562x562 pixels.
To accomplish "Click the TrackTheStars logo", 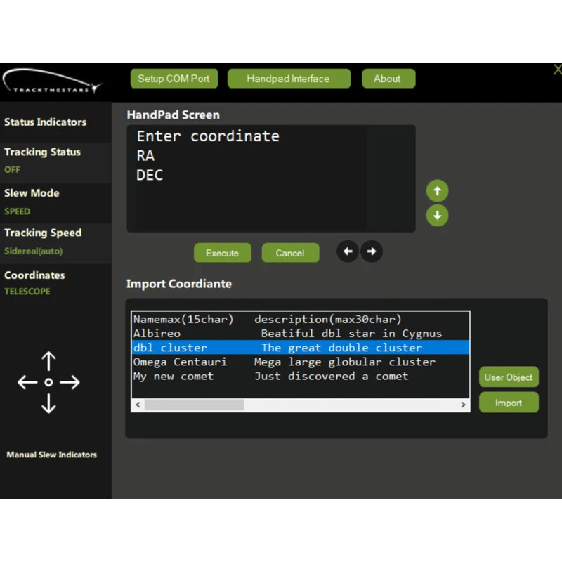I will (x=52, y=81).
